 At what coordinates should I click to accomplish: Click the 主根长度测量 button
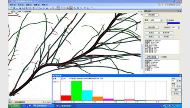click(151, 57)
